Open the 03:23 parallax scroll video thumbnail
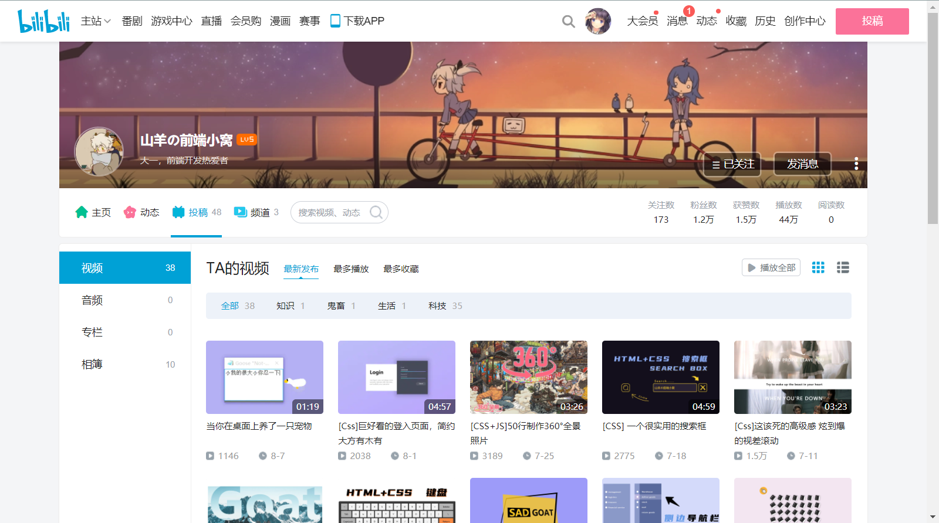Viewport: 939px width, 523px height. coord(793,377)
